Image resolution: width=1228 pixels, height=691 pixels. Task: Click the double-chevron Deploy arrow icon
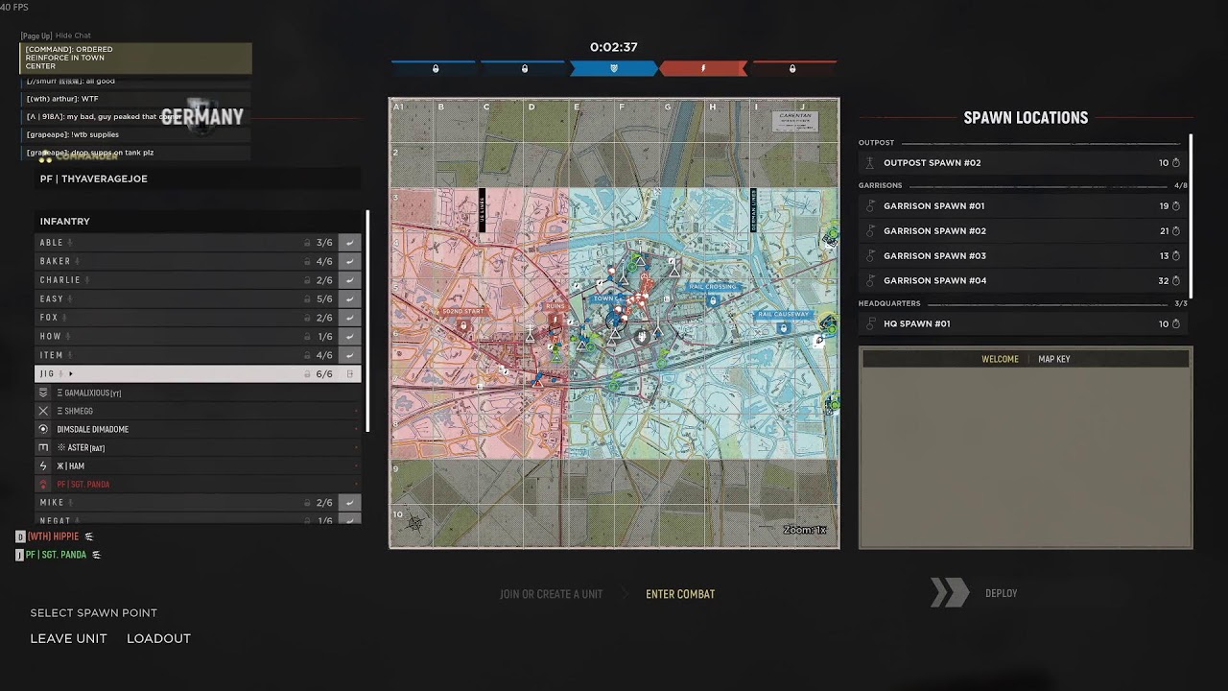(950, 593)
